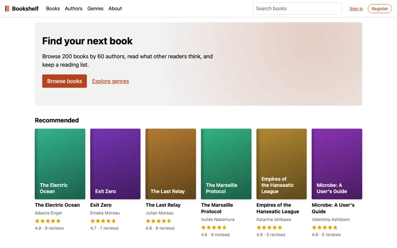Click the Exit Zero title below cover
The image size is (397, 248).
coord(101,205)
